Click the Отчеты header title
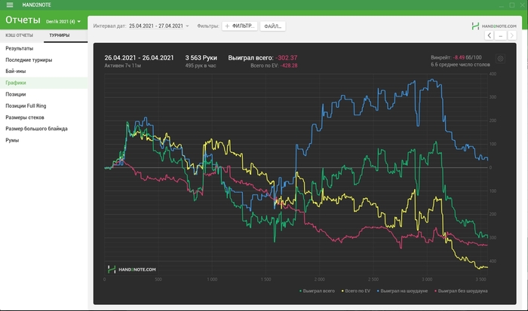This screenshot has height=311, width=528. 23,20
